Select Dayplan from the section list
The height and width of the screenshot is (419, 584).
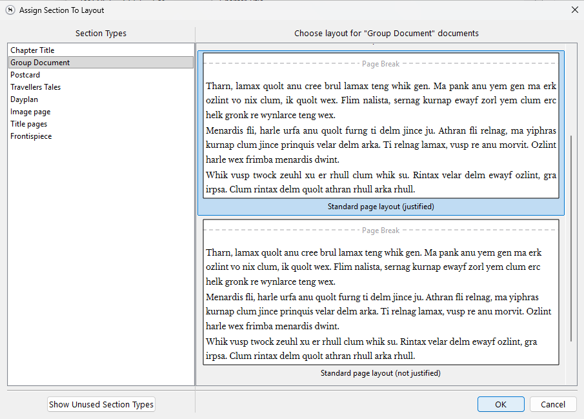click(24, 99)
